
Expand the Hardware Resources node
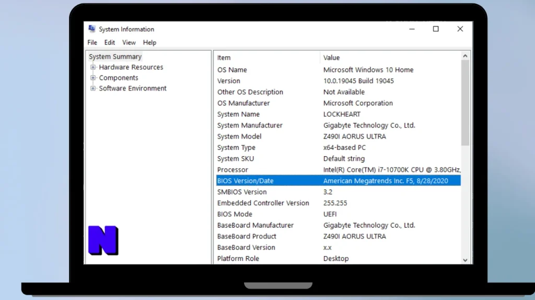coord(93,67)
